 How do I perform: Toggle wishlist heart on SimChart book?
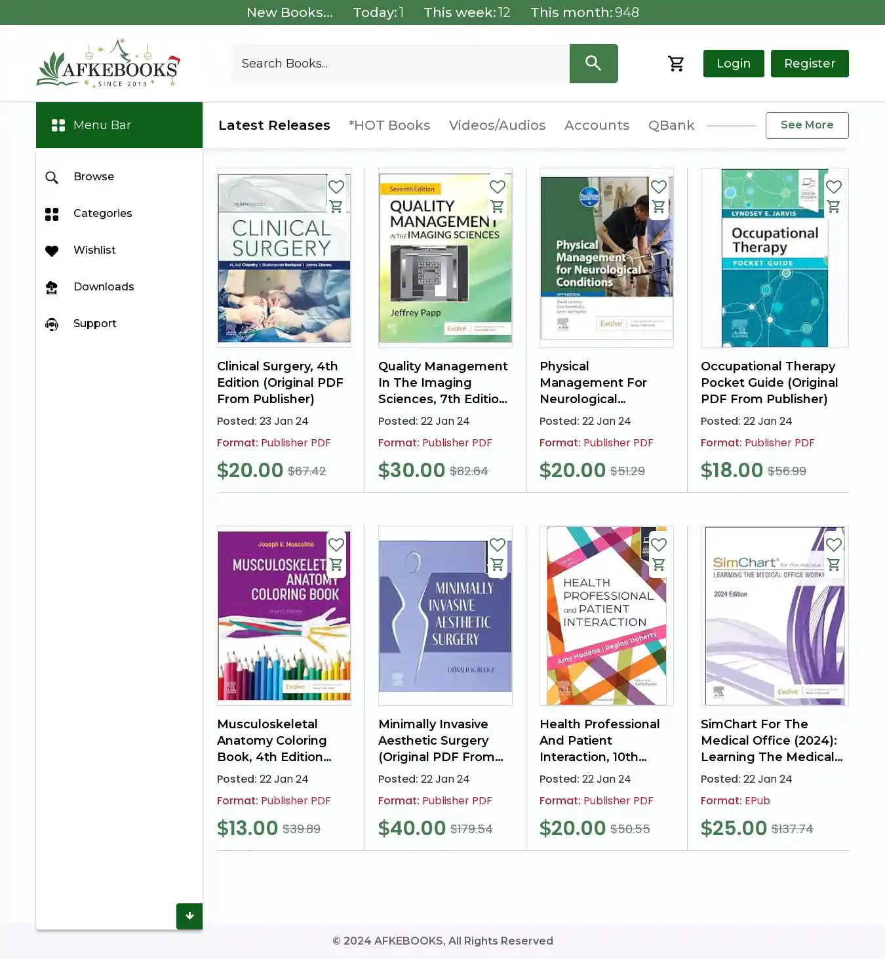tap(833, 545)
